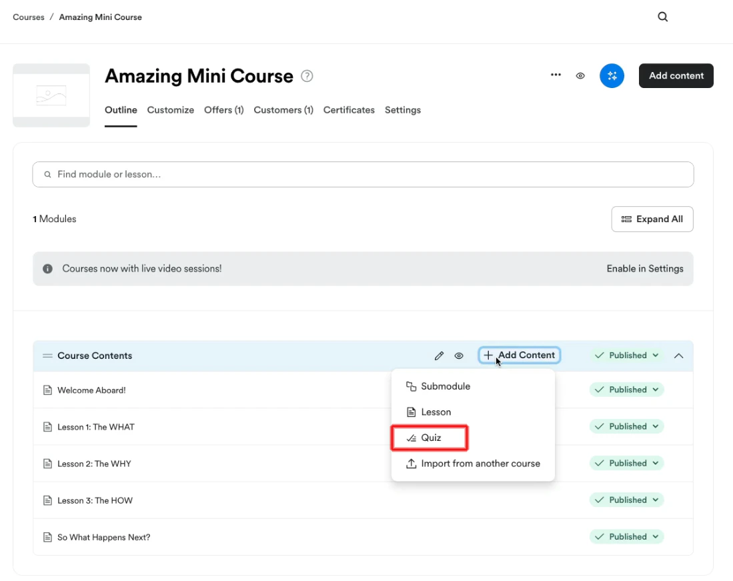Image resolution: width=733 pixels, height=581 pixels.
Task: Click document icon beside Welcome Aboard!
Action: pyautogui.click(x=47, y=390)
